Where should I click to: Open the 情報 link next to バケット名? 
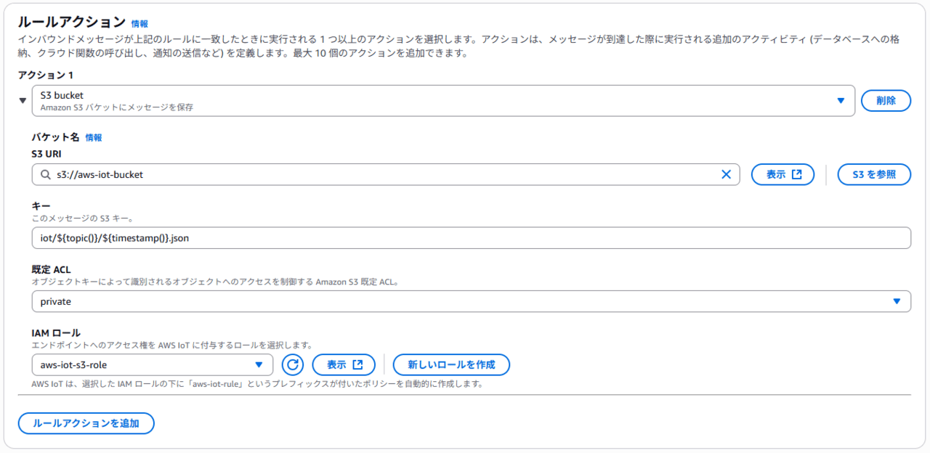coord(94,137)
